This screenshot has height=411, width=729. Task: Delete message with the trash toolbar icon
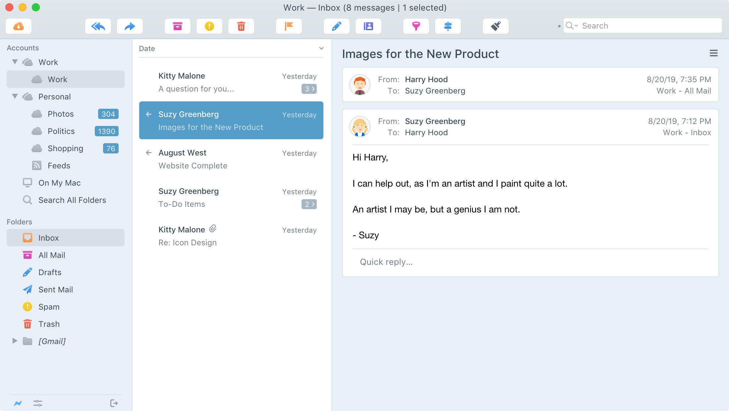(x=241, y=26)
